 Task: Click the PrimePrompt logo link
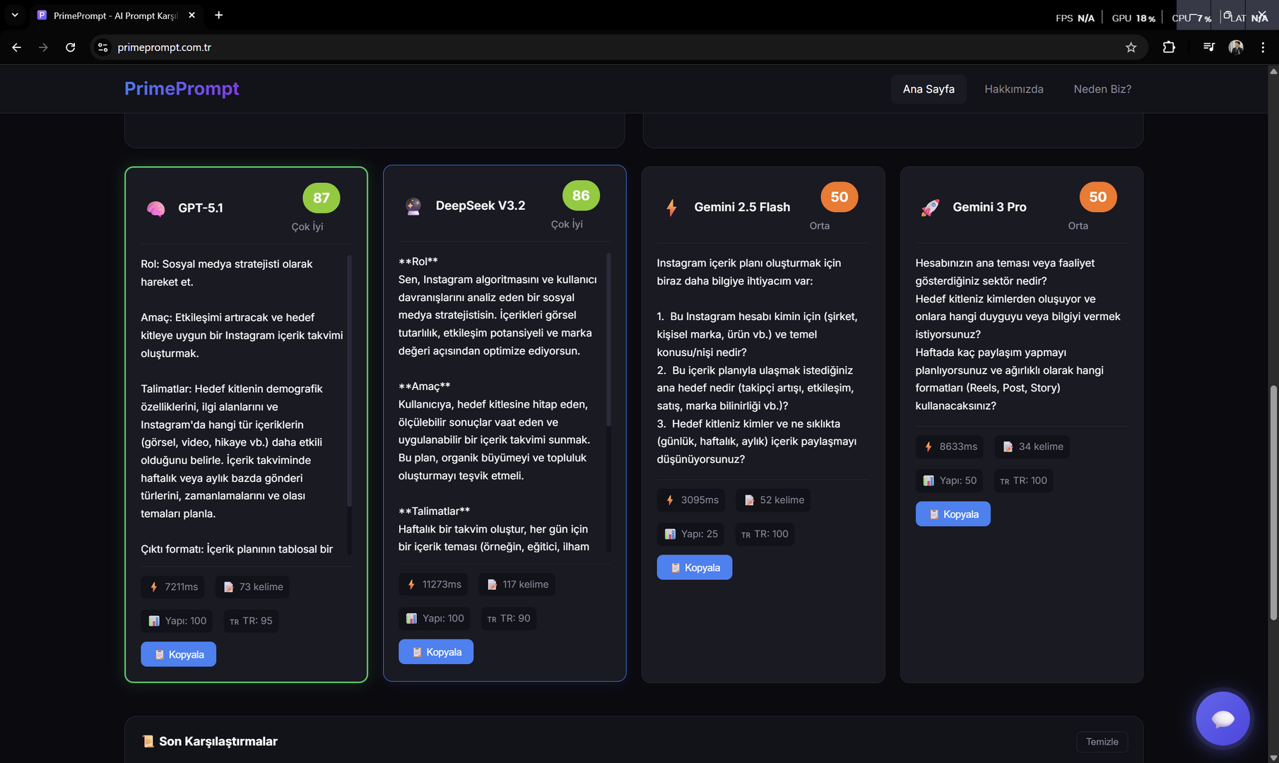point(182,89)
